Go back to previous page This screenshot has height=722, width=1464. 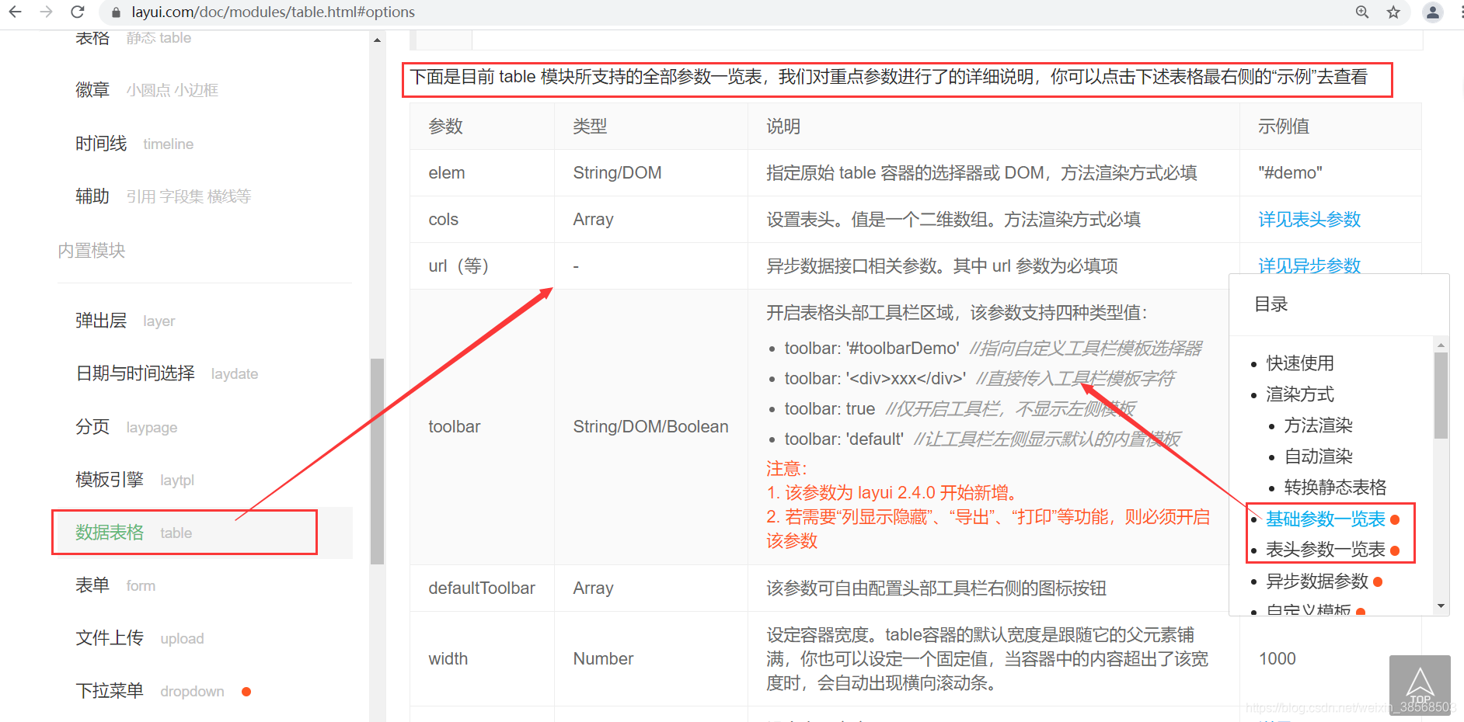click(15, 12)
